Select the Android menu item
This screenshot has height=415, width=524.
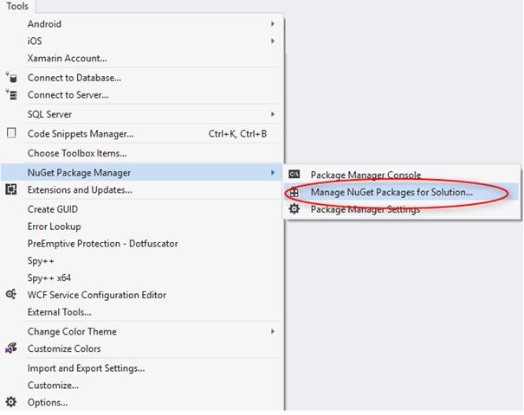[142, 24]
